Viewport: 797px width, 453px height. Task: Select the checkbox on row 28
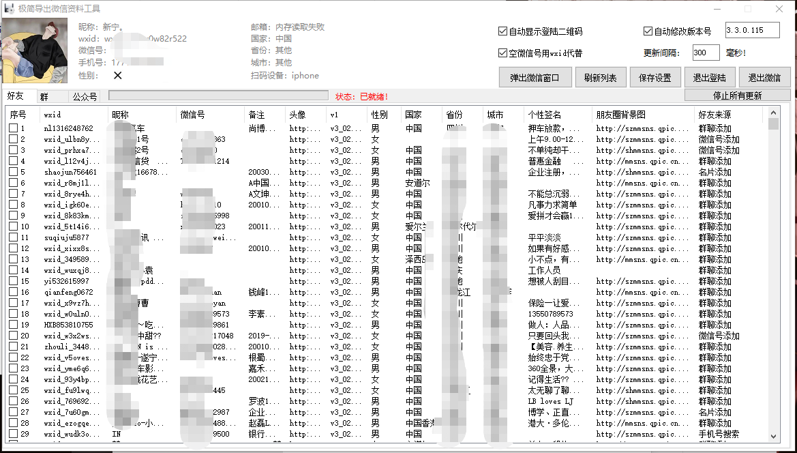[x=13, y=423]
